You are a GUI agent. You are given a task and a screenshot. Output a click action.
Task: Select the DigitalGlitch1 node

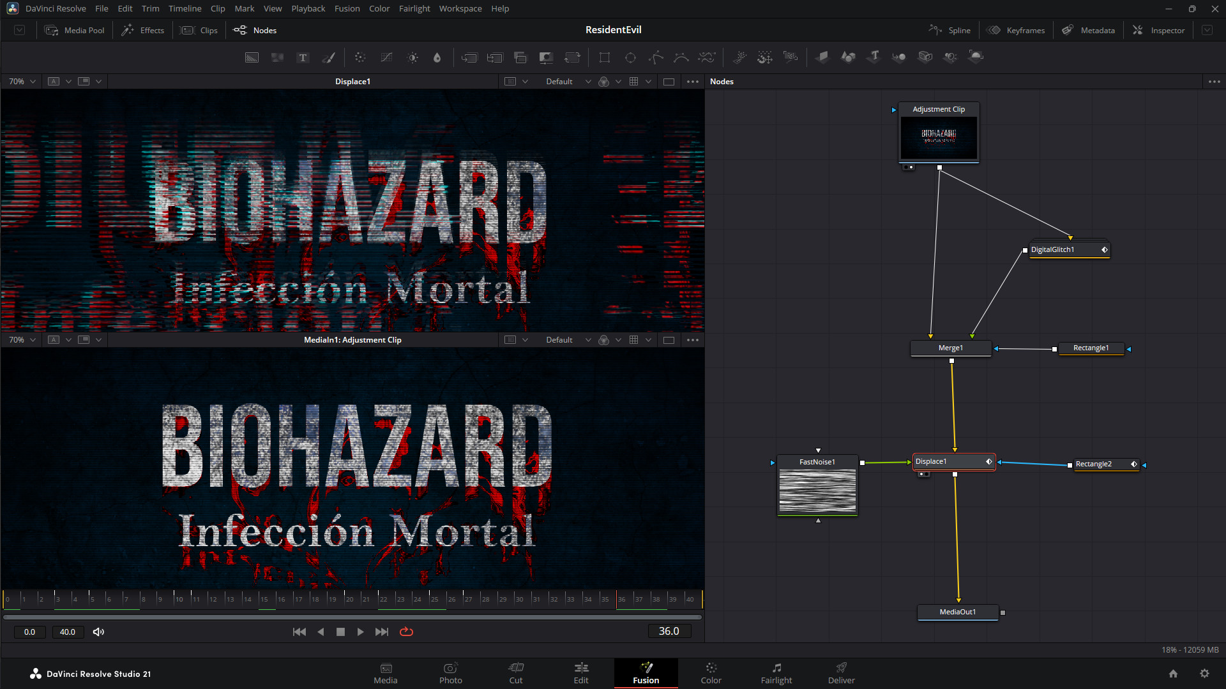click(x=1070, y=249)
